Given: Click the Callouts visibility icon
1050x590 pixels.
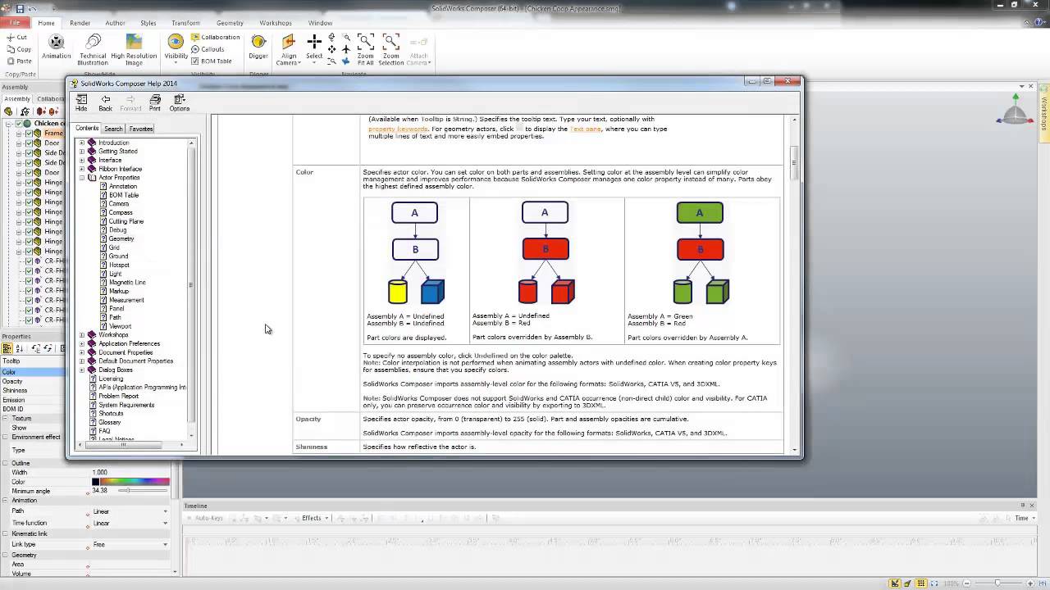Looking at the screenshot, I should 195,49.
